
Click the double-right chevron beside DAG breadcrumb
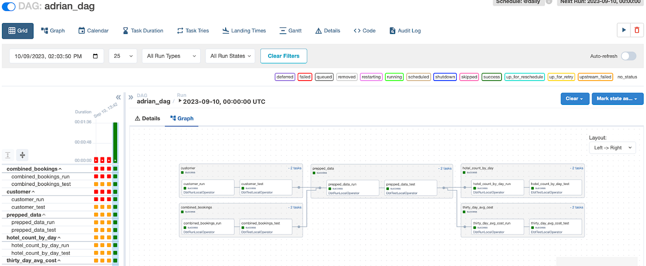131,97
